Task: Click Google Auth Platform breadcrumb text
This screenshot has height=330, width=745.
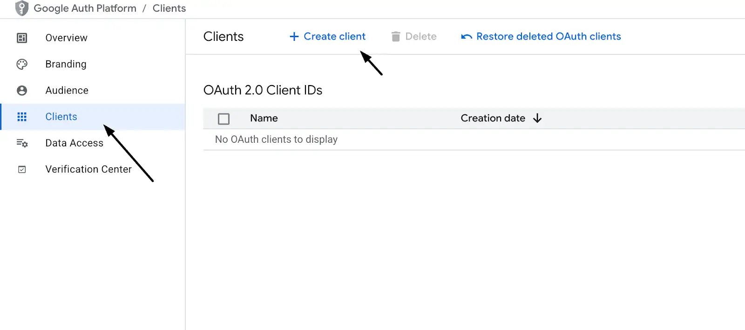Action: (85, 8)
